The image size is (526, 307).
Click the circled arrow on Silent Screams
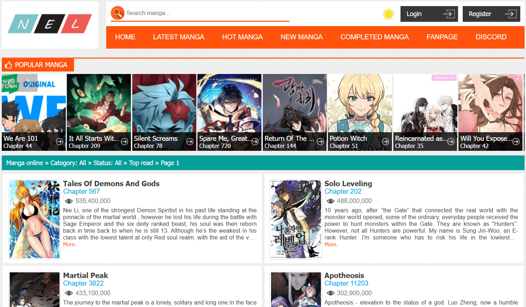[190, 142]
